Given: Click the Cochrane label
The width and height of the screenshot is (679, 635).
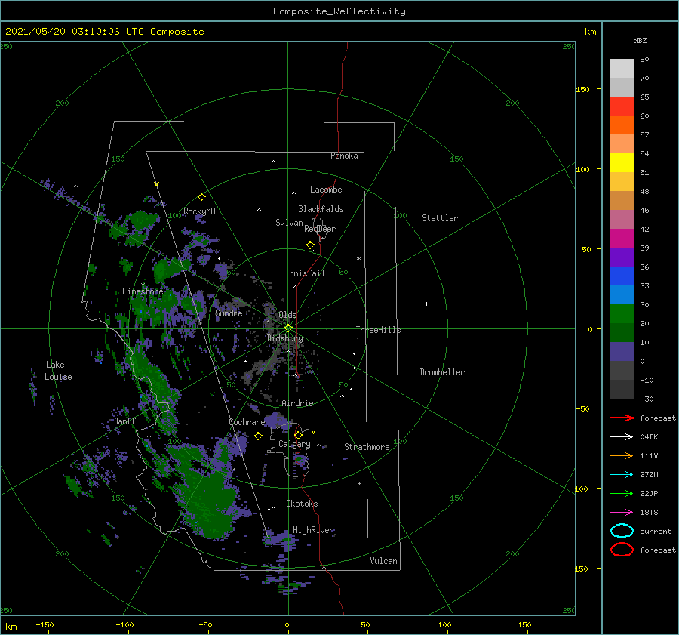Looking at the screenshot, I should pos(247,422).
